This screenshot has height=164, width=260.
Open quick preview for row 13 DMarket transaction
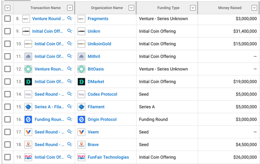point(70,81)
